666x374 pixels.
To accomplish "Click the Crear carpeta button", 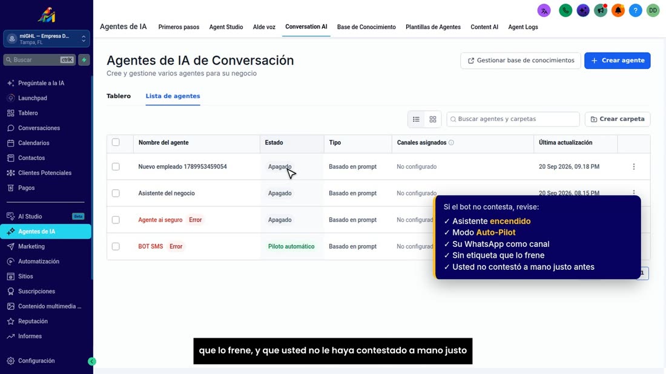I will 617,119.
